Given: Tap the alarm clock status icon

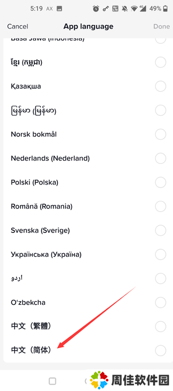Looking at the screenshot, I should 96,9.
